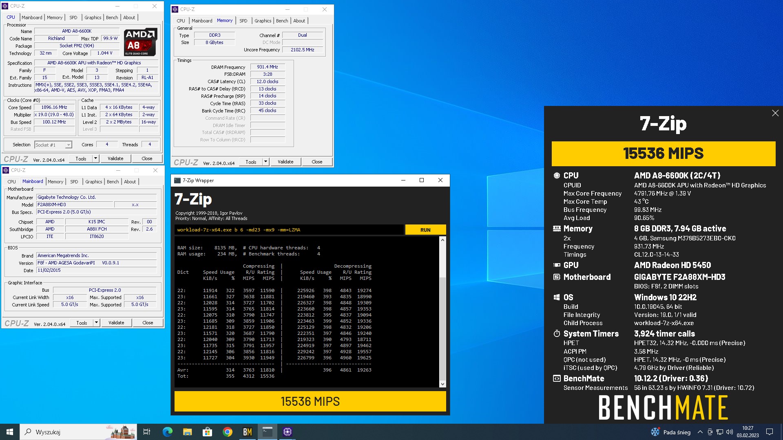Image resolution: width=783 pixels, height=440 pixels.
Task: Click the taskbar clock showing 10:27
Action: [x=748, y=432]
